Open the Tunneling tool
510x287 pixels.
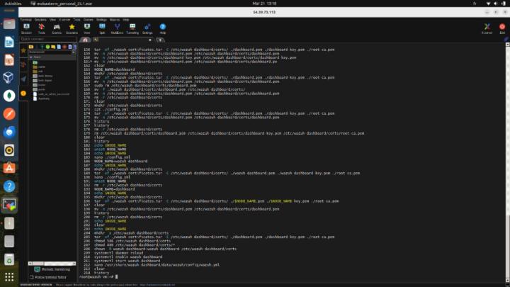coord(131,28)
